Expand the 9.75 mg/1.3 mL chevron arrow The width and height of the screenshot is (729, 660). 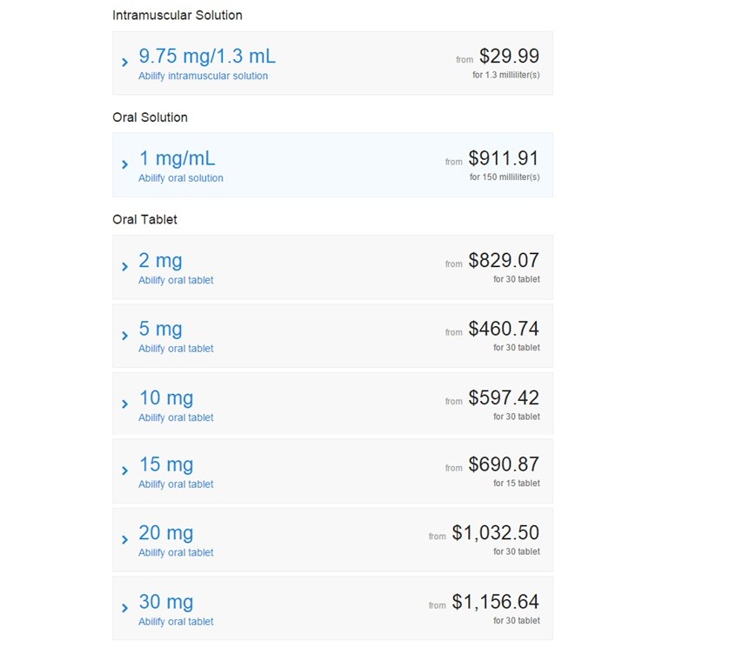click(124, 63)
